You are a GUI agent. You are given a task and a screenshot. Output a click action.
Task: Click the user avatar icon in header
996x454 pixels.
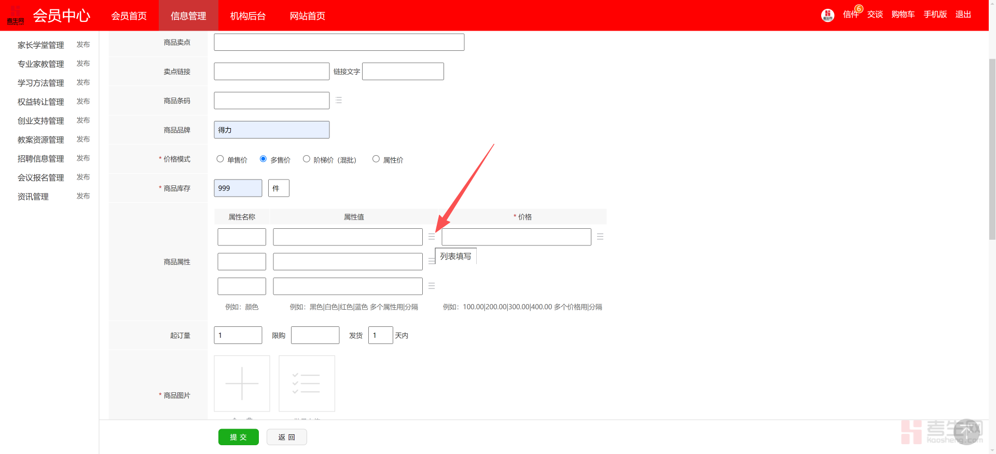[827, 15]
